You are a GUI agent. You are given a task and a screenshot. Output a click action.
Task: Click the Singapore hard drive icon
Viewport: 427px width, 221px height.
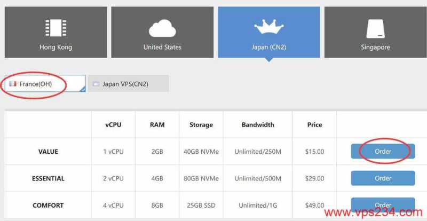coord(375,28)
